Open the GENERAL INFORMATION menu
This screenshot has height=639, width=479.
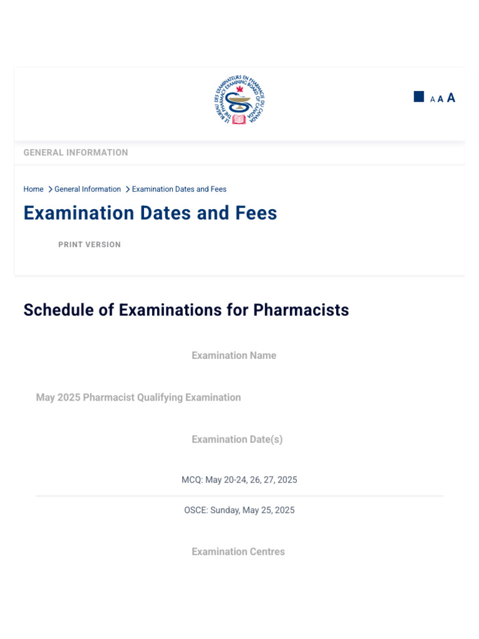pyautogui.click(x=75, y=152)
